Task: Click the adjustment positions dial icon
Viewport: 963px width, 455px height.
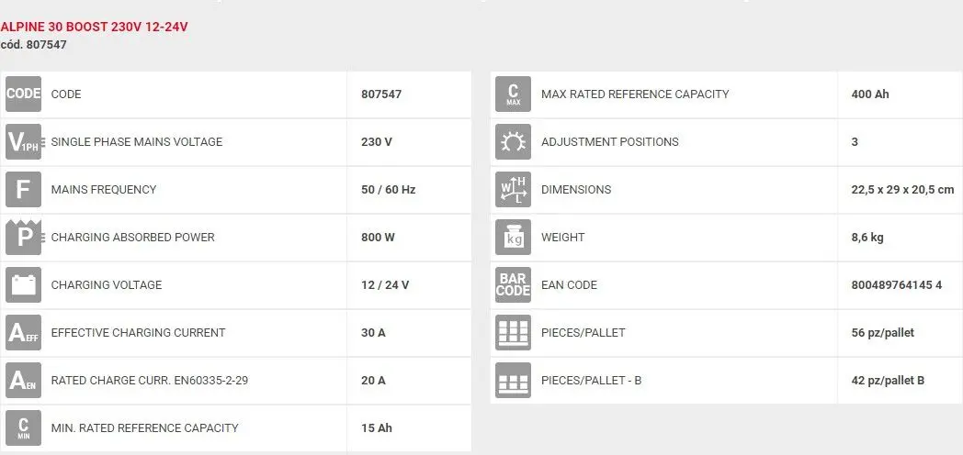Action: (514, 142)
